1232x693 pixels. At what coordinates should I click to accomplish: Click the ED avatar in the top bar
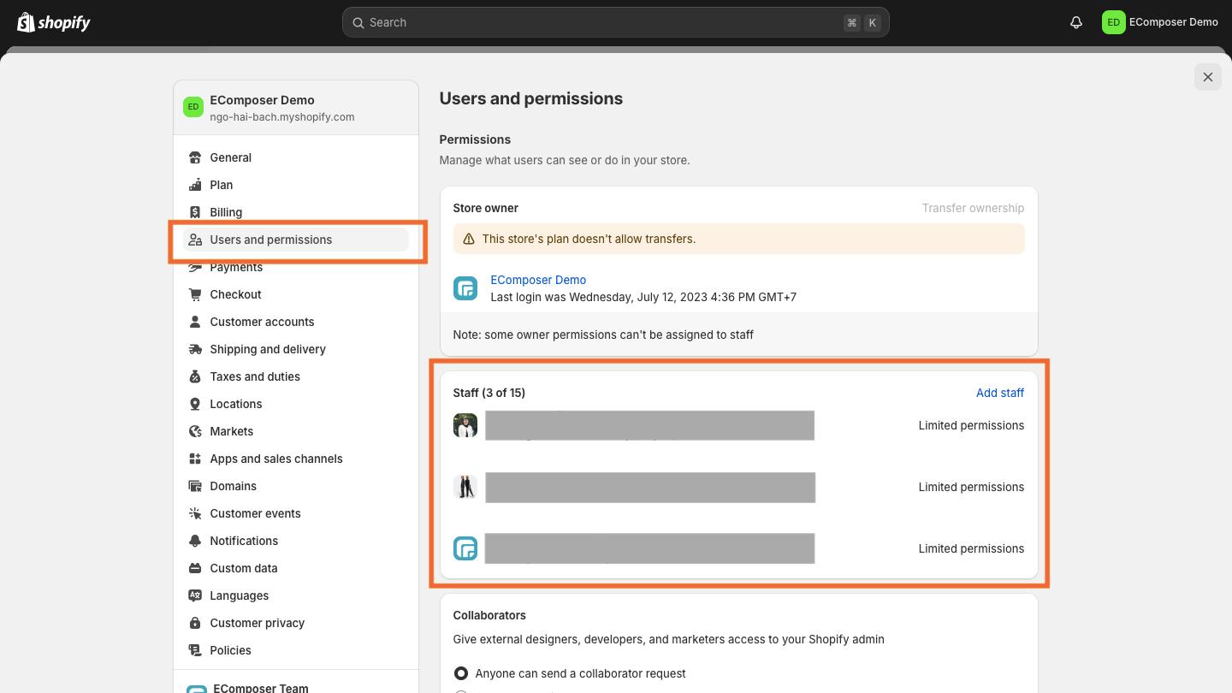(x=1113, y=22)
